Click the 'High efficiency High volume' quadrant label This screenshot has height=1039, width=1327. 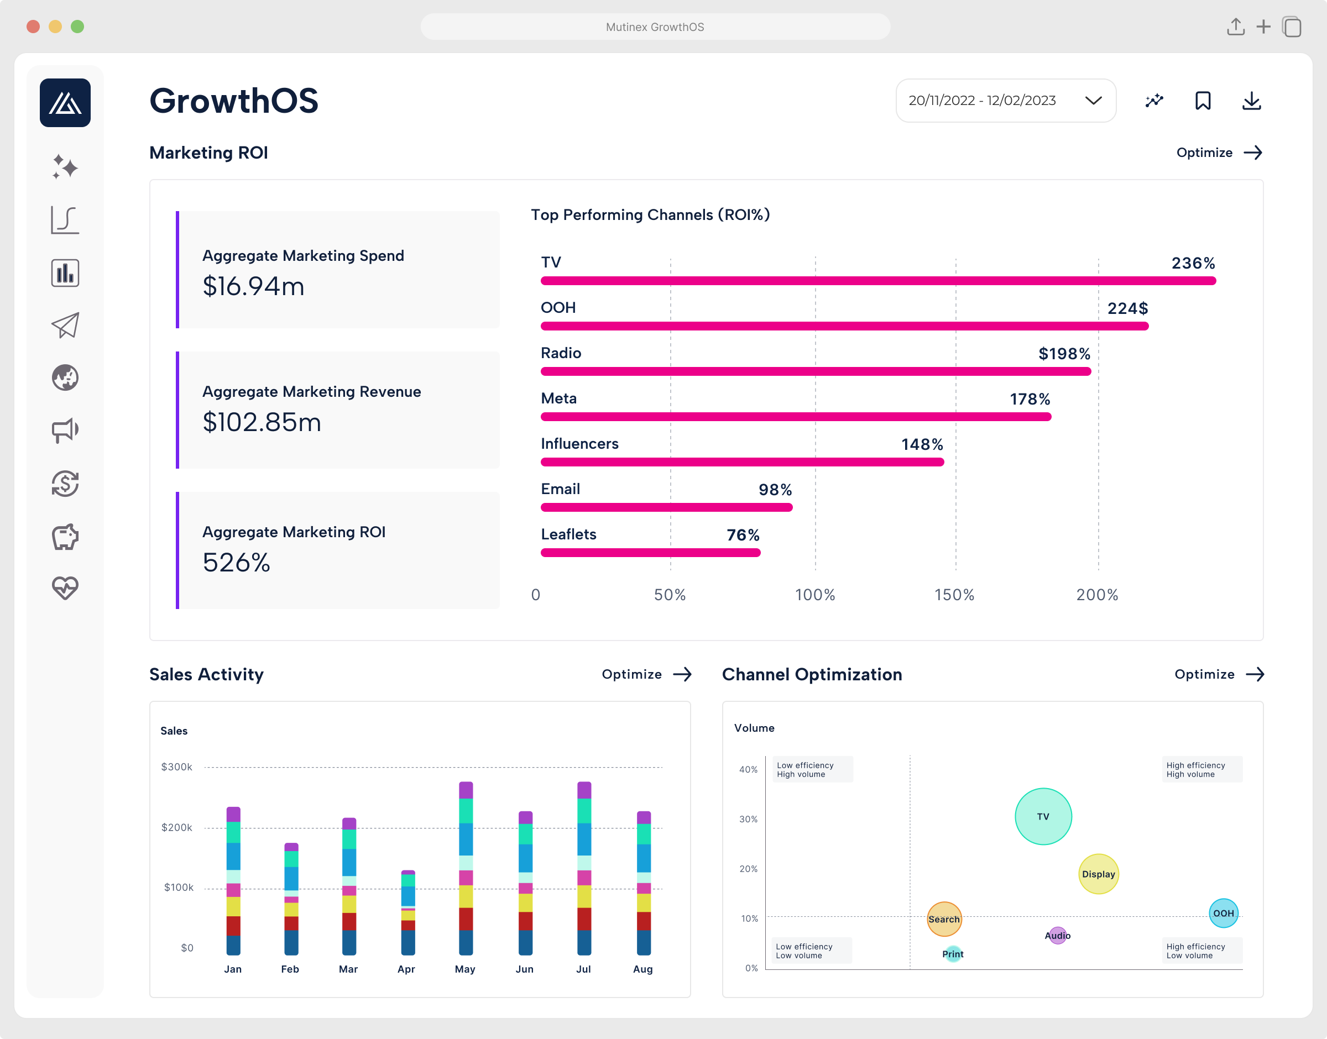point(1201,769)
